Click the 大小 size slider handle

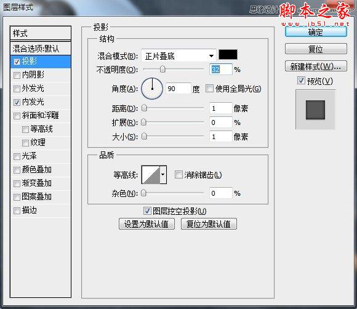[144, 137]
